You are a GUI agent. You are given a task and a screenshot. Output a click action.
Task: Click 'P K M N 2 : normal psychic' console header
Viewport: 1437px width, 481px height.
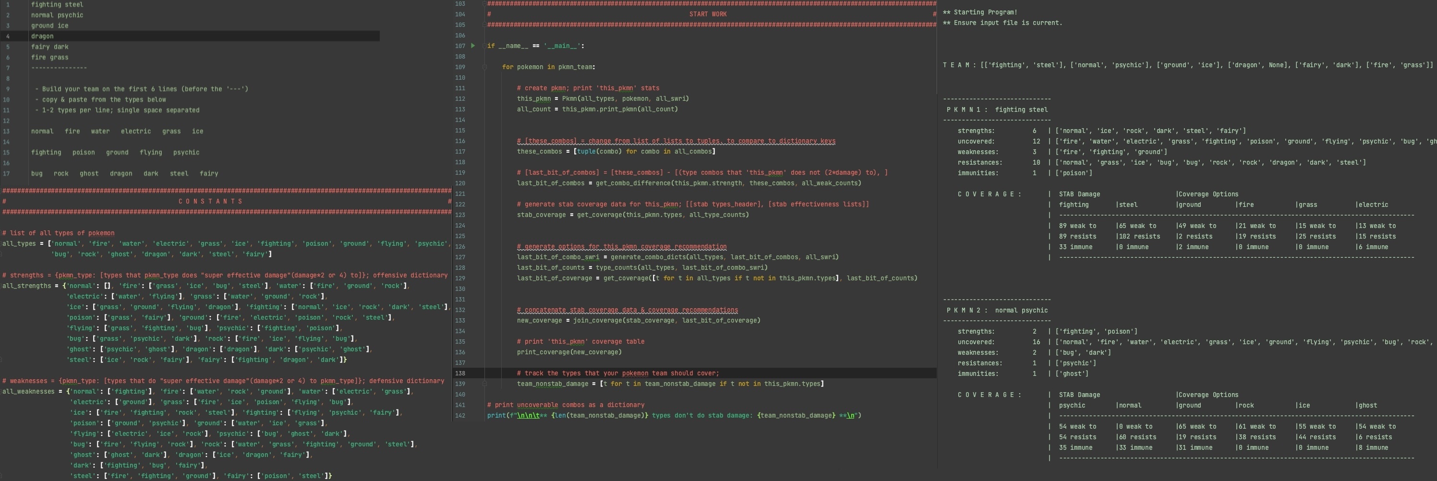point(997,311)
